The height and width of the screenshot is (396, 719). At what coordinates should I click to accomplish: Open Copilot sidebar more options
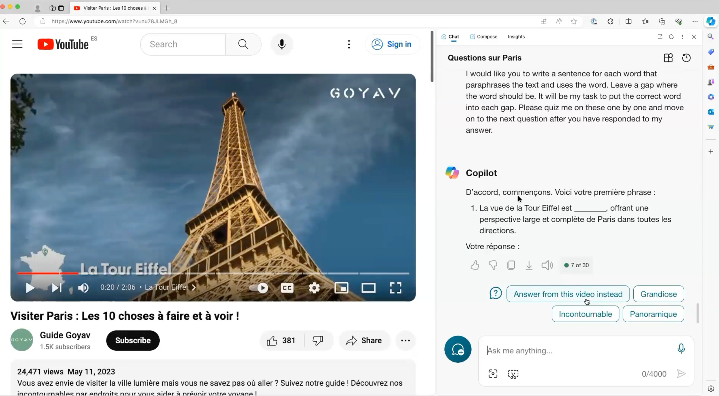click(x=682, y=37)
